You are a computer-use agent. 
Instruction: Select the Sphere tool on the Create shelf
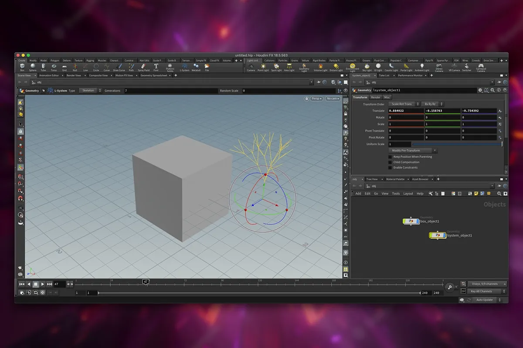pos(32,68)
